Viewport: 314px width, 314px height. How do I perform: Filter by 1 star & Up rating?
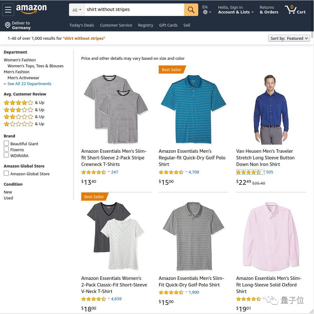click(24, 124)
